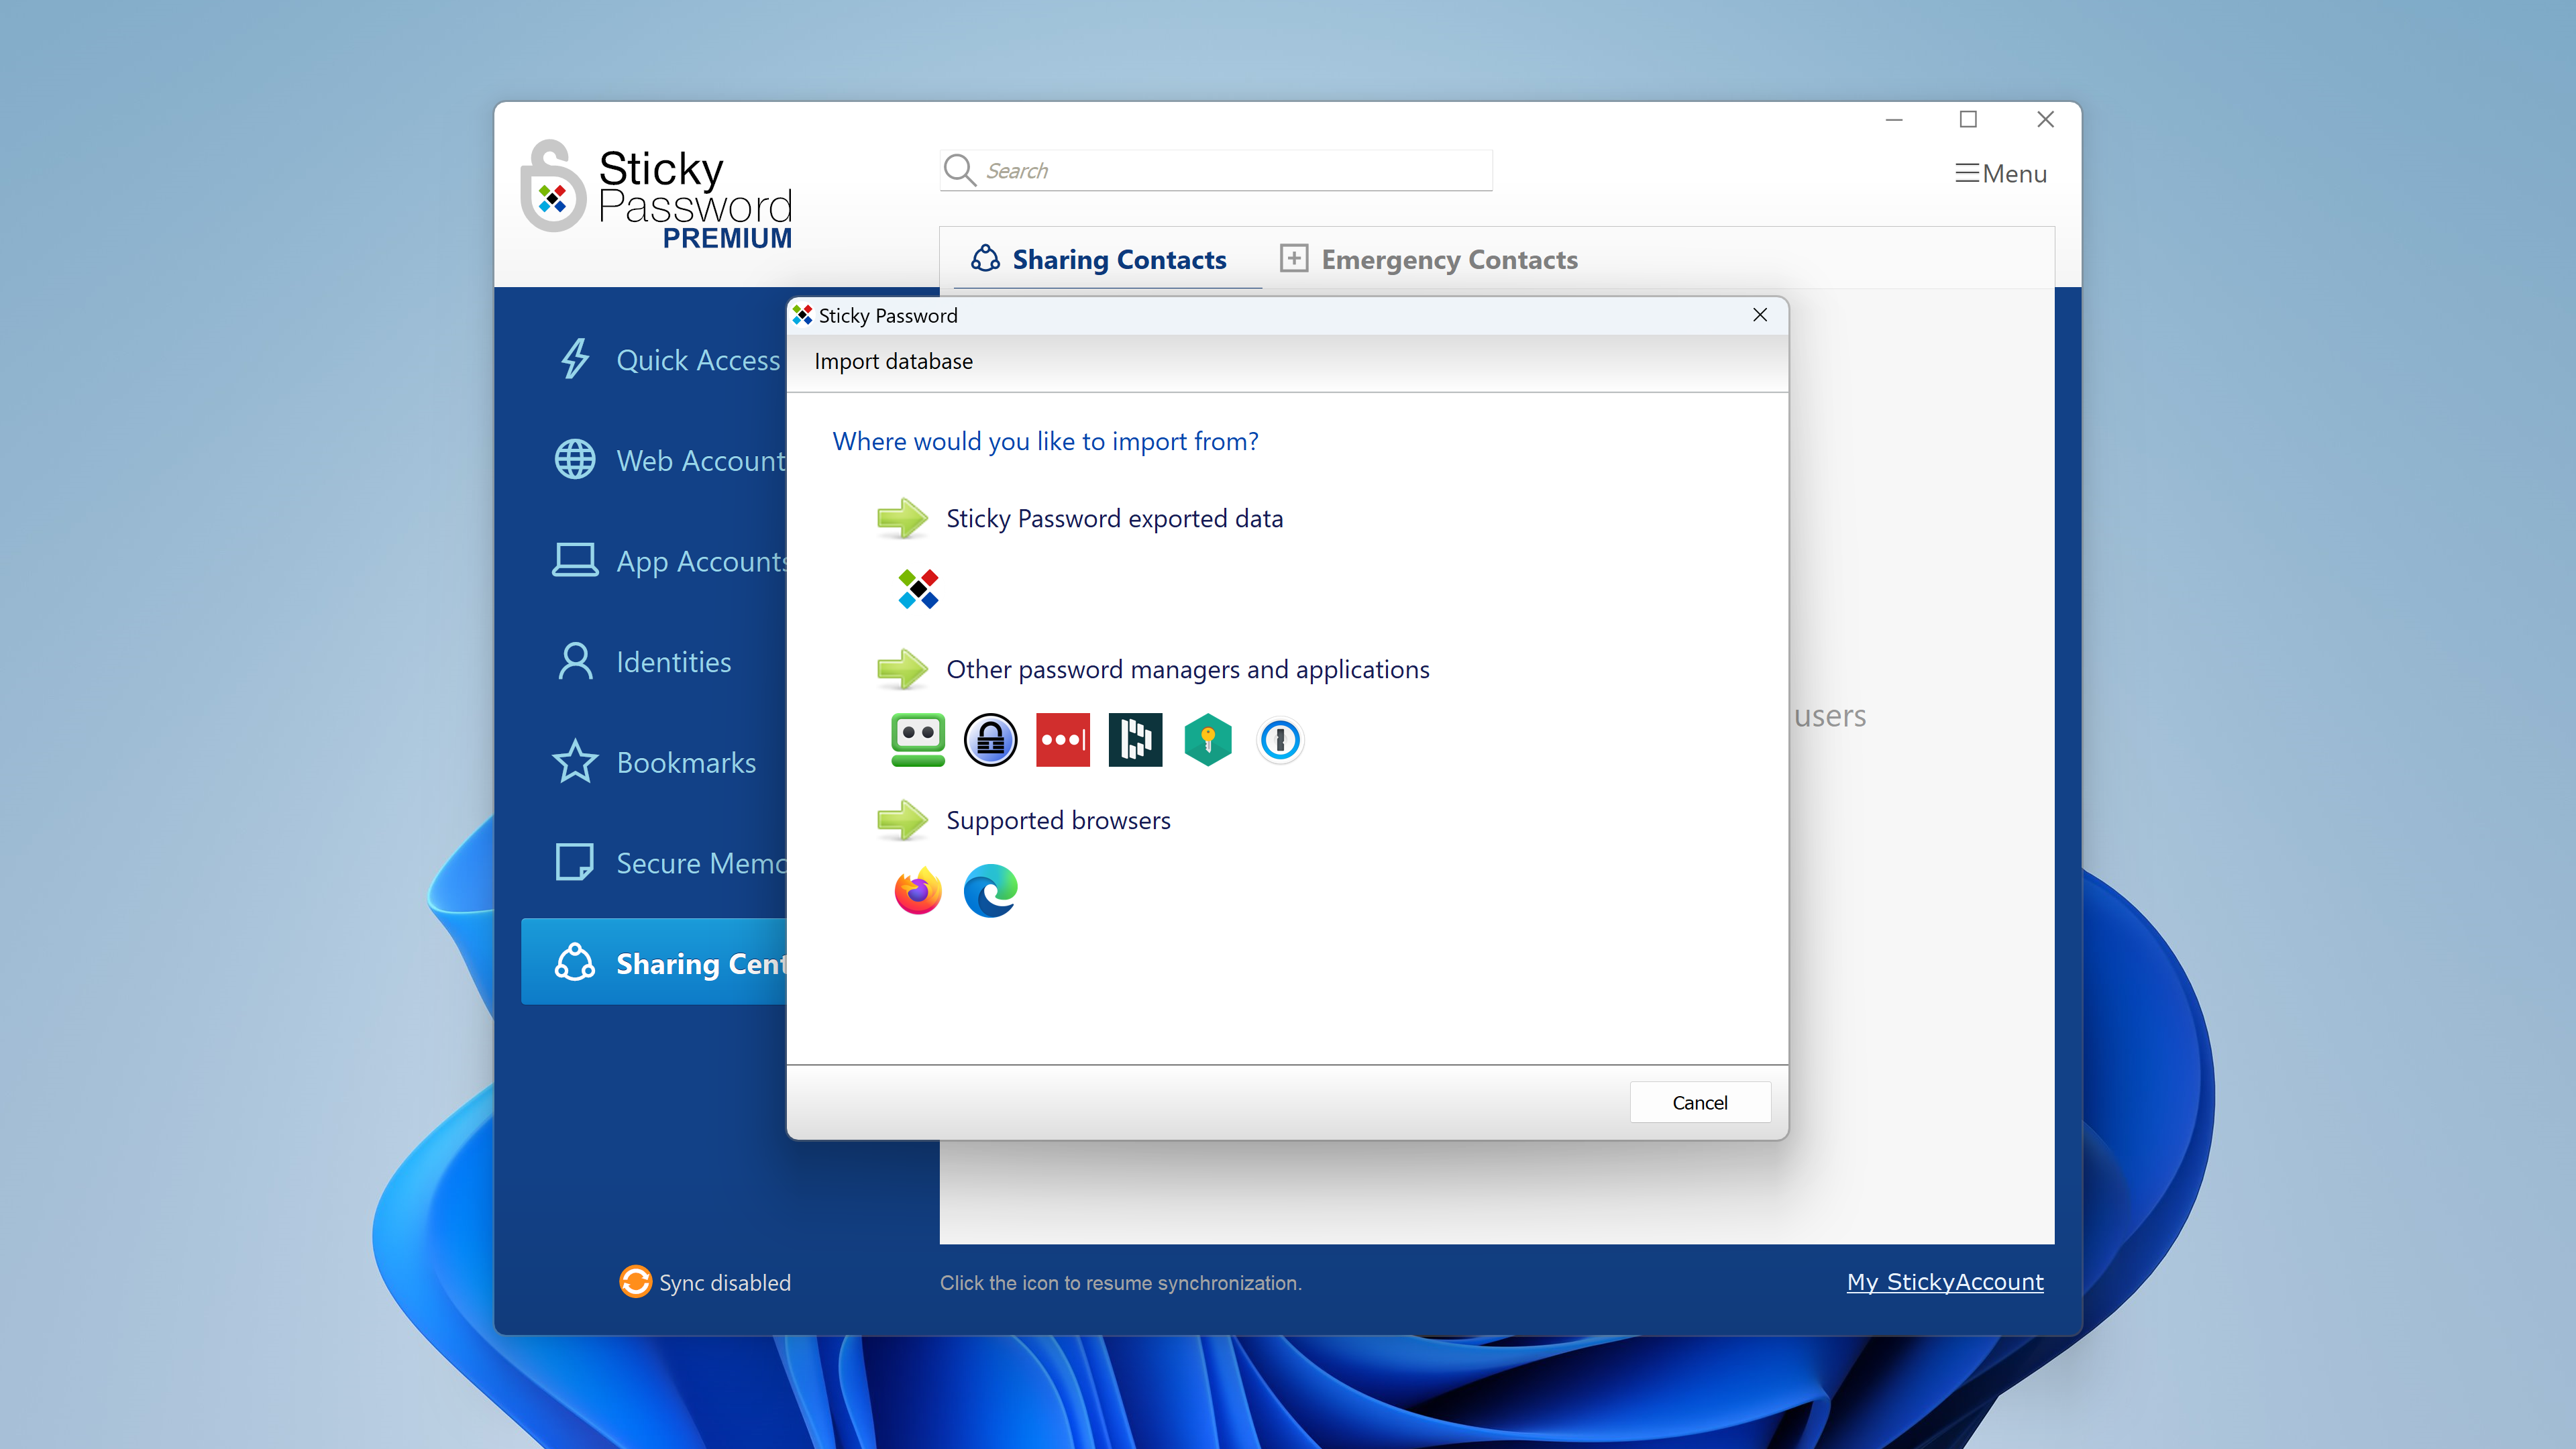Viewport: 2576px width, 1449px height.
Task: Open the Sharing Contacts tab
Action: point(1099,260)
